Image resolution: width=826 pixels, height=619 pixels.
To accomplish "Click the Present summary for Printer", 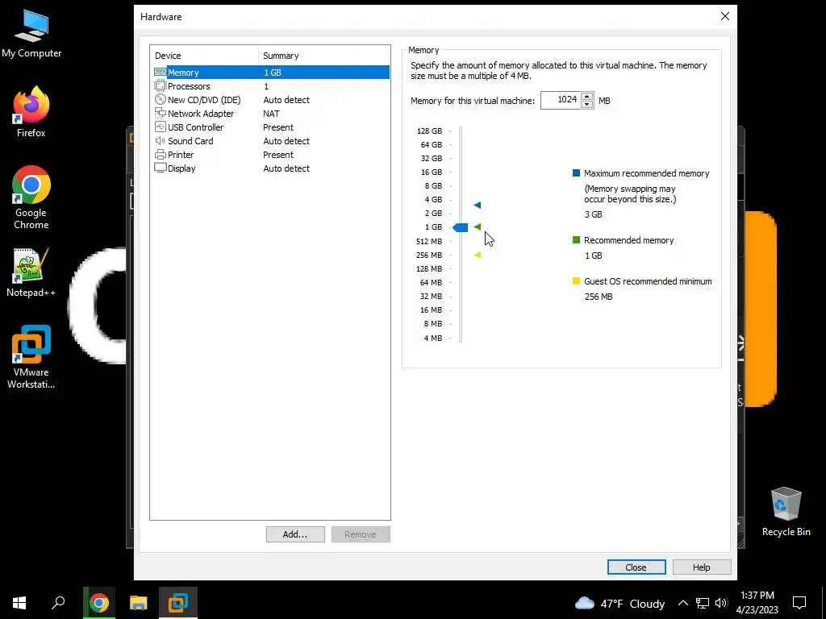I will coord(278,154).
